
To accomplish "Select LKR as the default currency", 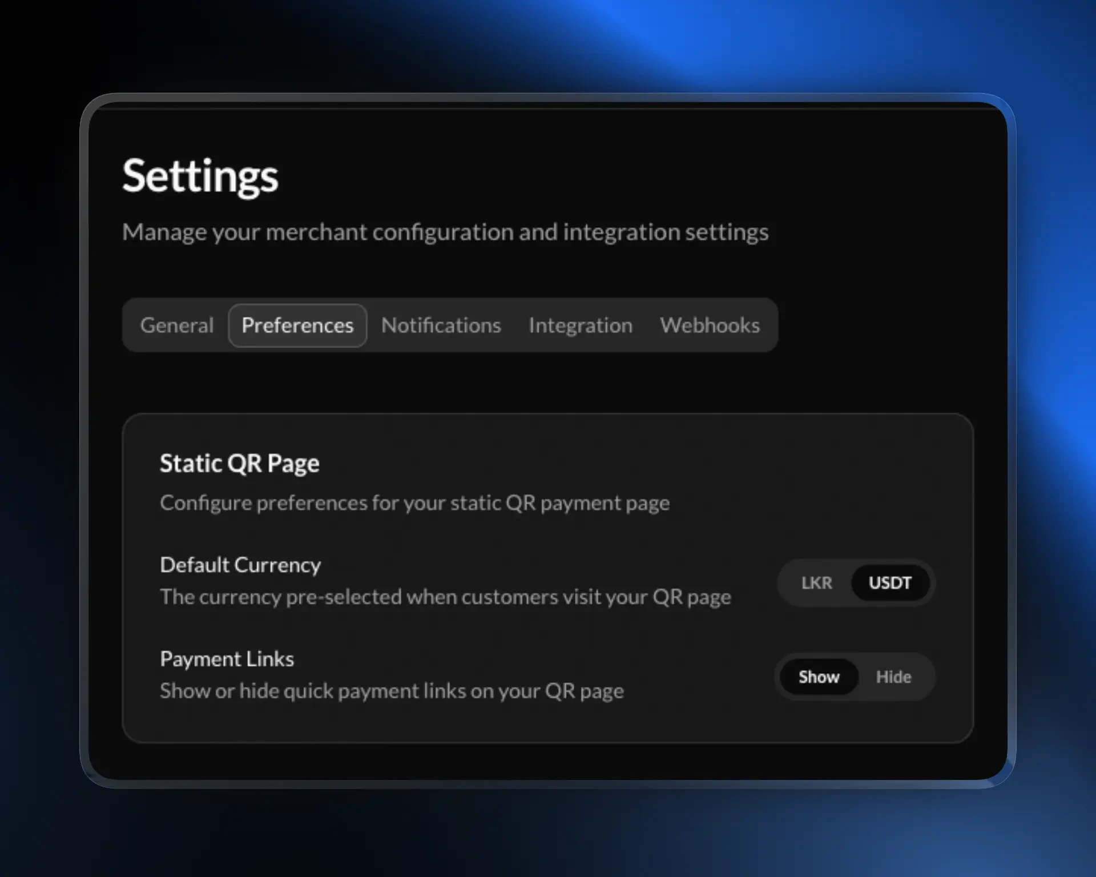I will click(817, 582).
